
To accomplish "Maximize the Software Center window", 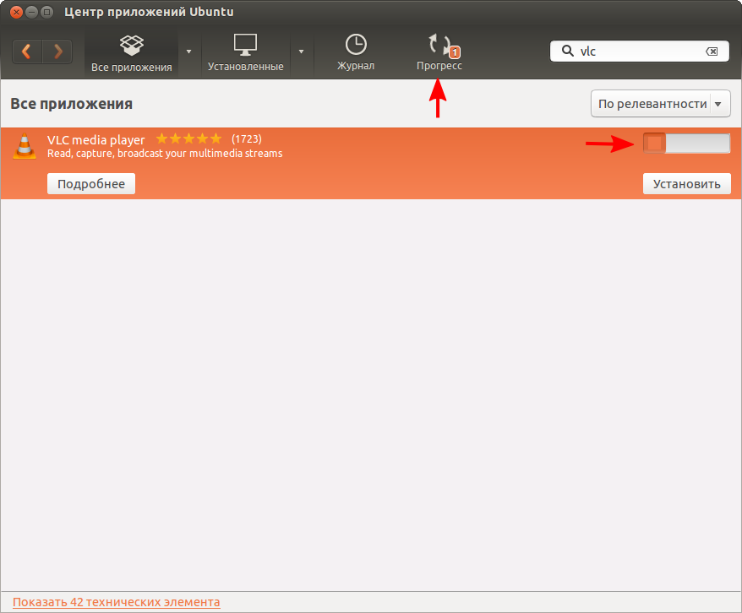I will tap(46, 12).
